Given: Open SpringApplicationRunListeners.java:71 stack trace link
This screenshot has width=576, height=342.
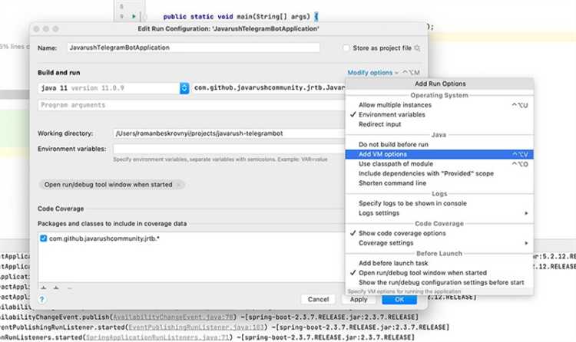Looking at the screenshot, I should coord(157,337).
